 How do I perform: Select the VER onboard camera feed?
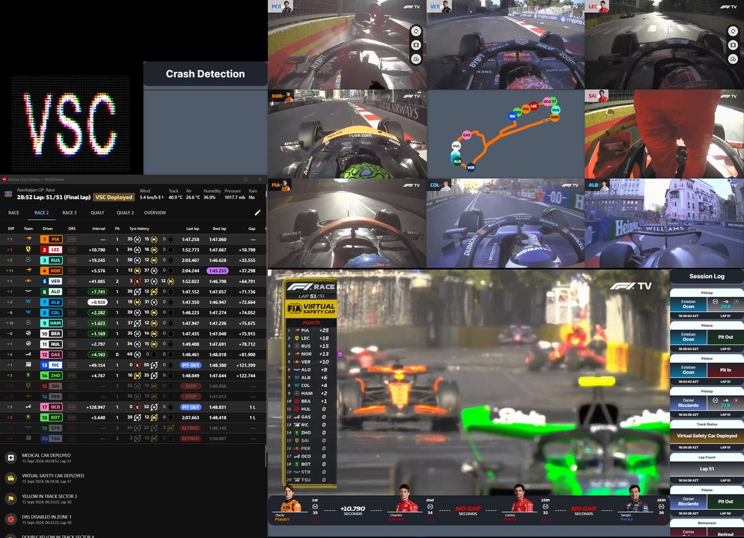[505, 45]
